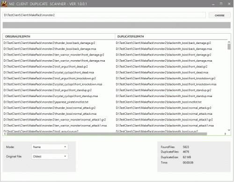Select duplicate path blacksmith_boss\normal_attack1.gr2
Viewport: 234px width, 182px height.
pyautogui.click(x=164, y=120)
